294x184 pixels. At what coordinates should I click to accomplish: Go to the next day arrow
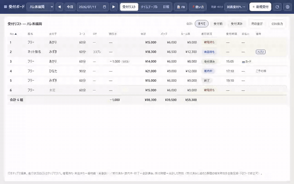coord(114,7)
